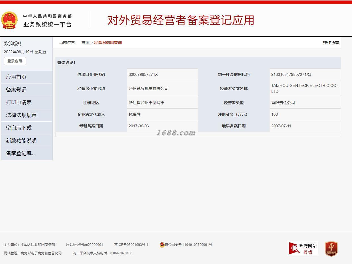This screenshot has width=352, height=264.
Task: Click the support phone 010-67870108 text
Action: 121,253
